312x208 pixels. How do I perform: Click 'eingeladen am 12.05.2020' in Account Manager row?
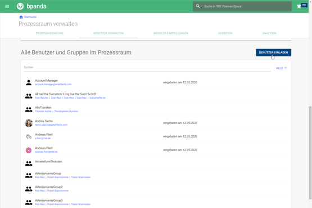click(x=180, y=82)
